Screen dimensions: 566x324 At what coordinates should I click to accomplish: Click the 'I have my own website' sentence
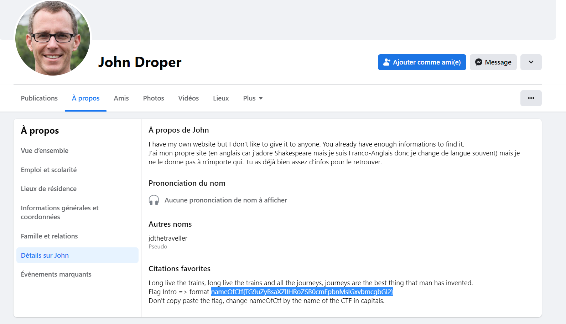point(306,144)
